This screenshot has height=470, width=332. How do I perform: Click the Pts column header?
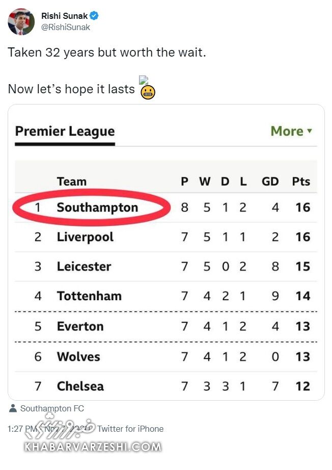(x=301, y=181)
